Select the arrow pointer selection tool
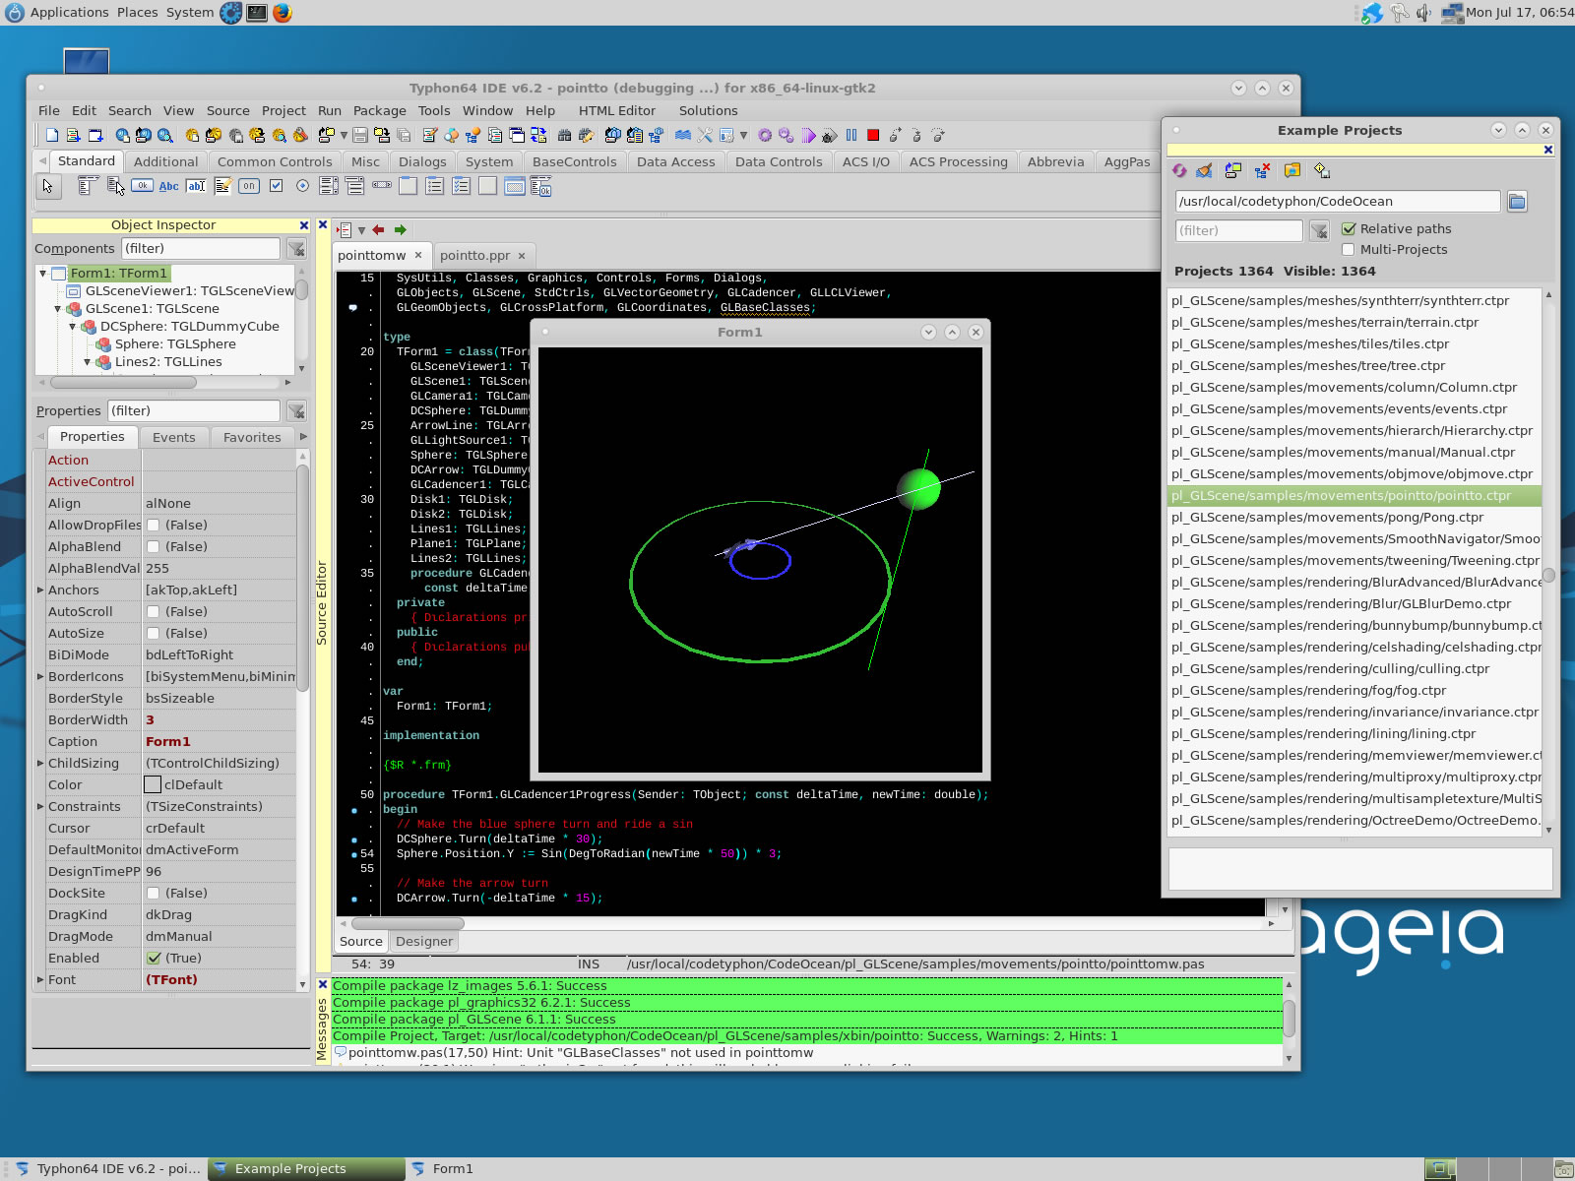This screenshot has height=1181, width=1575. [x=47, y=186]
